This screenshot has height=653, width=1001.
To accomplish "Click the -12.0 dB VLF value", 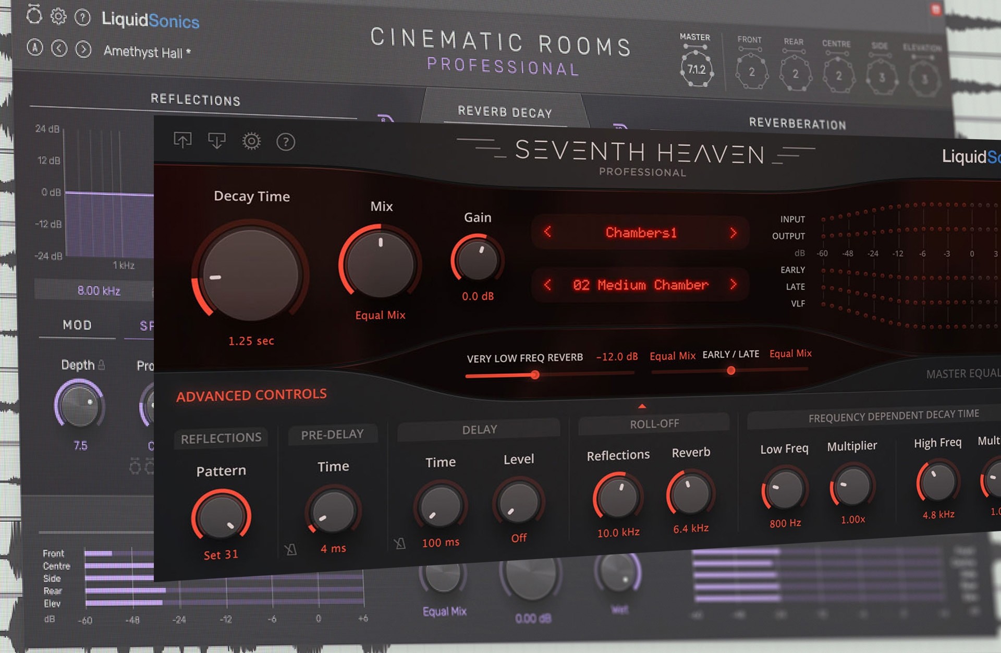I will (617, 357).
